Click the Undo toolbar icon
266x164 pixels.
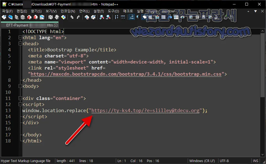point(72,17)
